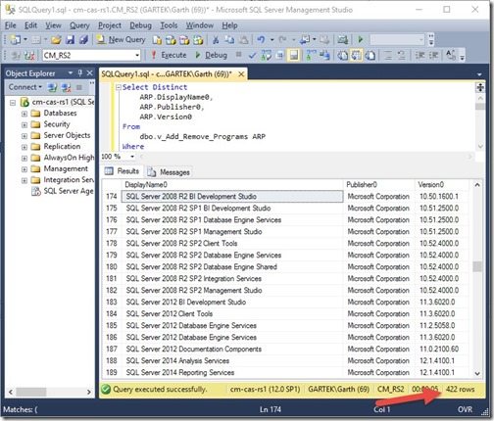Click the Save All icon

83,40
